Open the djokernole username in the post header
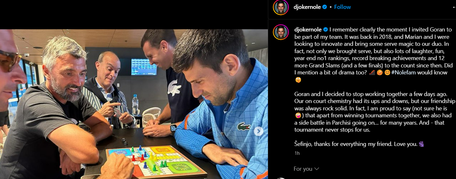Viewport: 456px width, 179px height. (307, 7)
